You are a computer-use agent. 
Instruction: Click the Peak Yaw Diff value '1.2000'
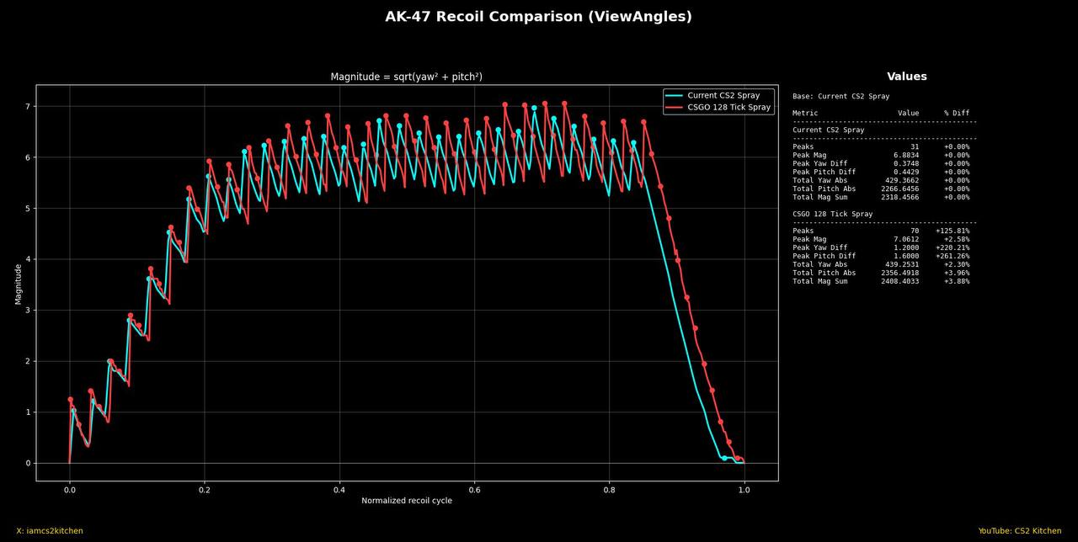(x=906, y=247)
